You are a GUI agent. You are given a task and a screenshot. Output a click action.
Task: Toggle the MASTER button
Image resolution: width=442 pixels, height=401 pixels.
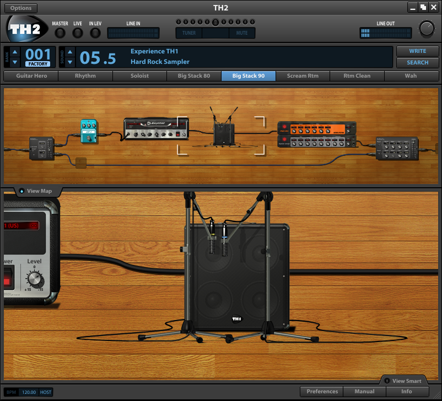click(60, 33)
